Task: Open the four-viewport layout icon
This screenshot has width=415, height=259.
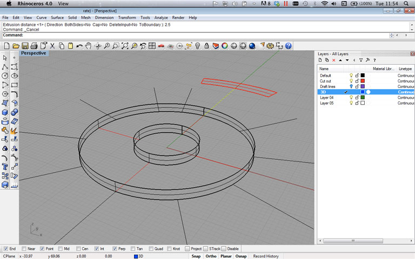Action: click(x=152, y=46)
